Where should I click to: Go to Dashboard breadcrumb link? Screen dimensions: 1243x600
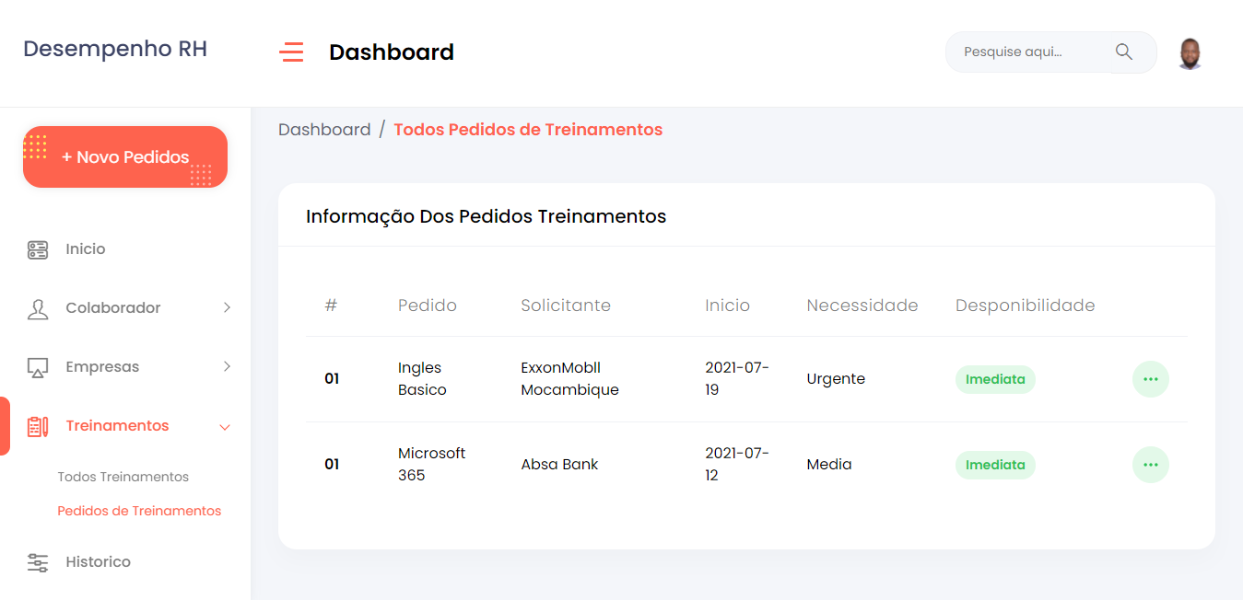(324, 130)
